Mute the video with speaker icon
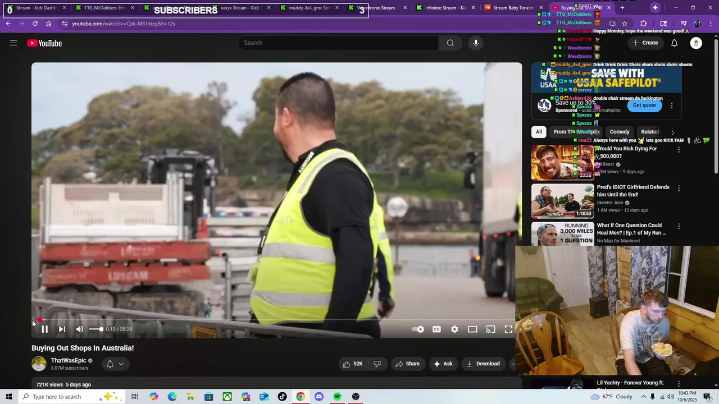 point(80,329)
